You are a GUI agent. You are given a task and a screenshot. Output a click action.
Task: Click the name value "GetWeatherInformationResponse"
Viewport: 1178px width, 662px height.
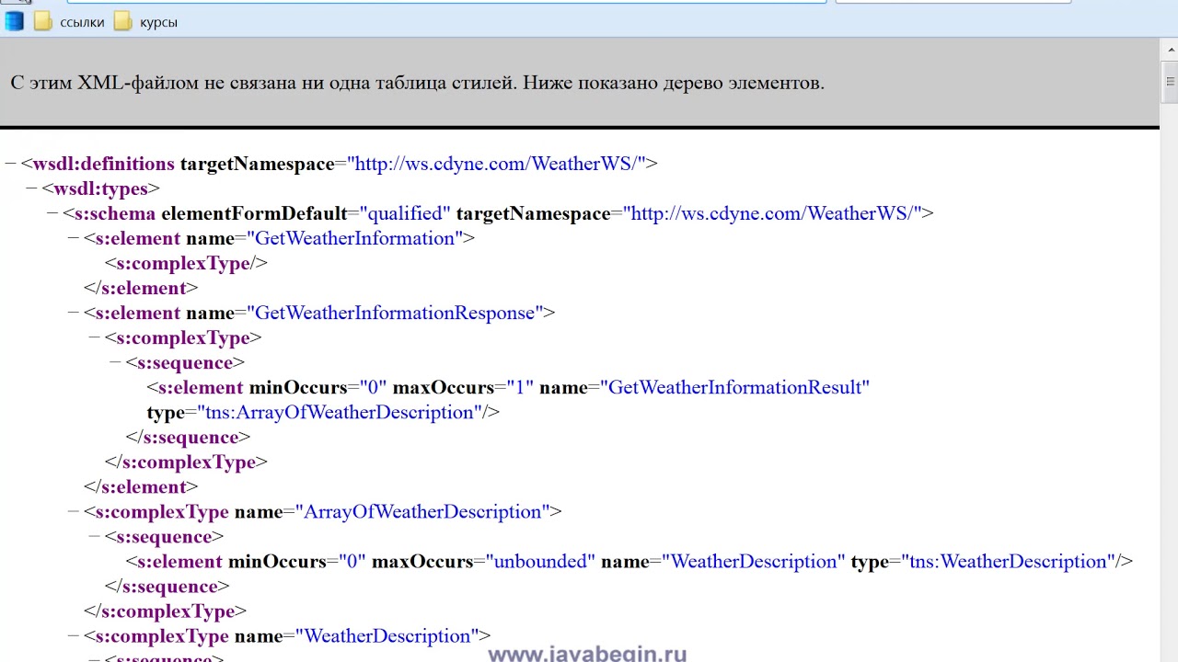[x=395, y=313]
